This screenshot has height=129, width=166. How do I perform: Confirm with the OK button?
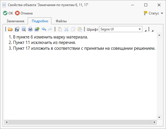click(8, 13)
